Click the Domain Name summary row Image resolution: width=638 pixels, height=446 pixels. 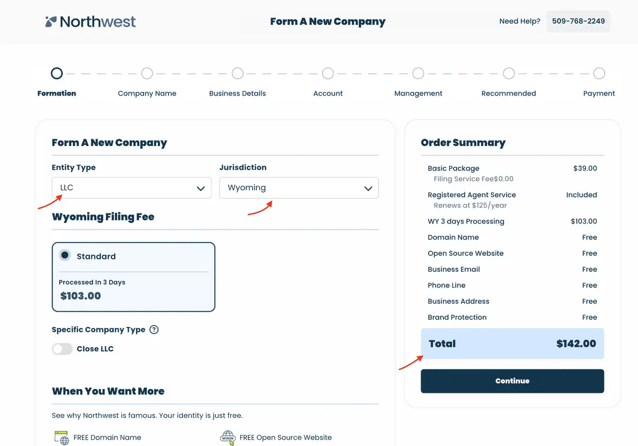click(513, 237)
